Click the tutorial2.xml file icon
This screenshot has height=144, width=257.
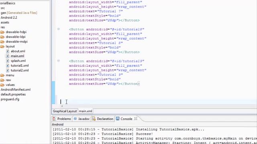[8, 70]
